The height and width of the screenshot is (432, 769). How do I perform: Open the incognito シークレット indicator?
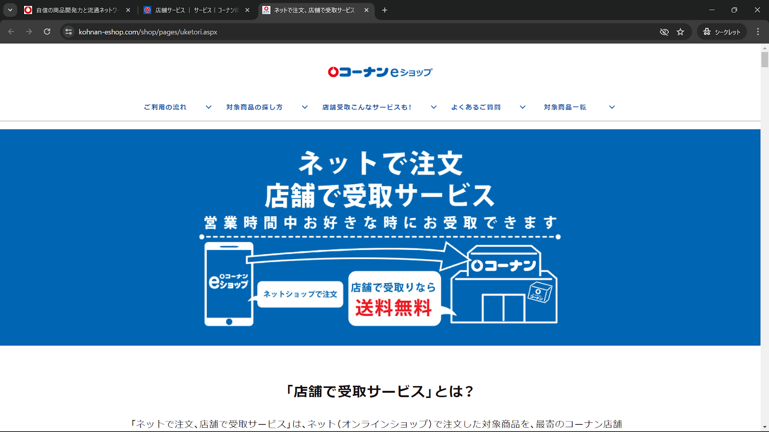pyautogui.click(x=722, y=32)
